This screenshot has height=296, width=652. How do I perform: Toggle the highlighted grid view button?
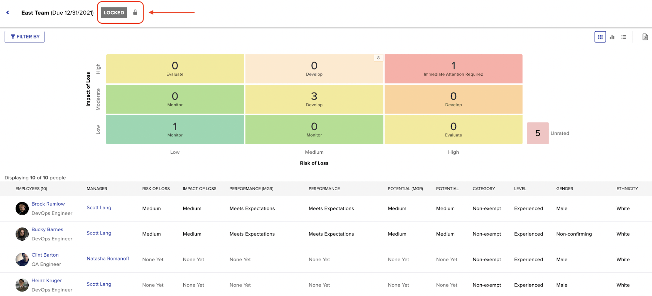pyautogui.click(x=600, y=37)
